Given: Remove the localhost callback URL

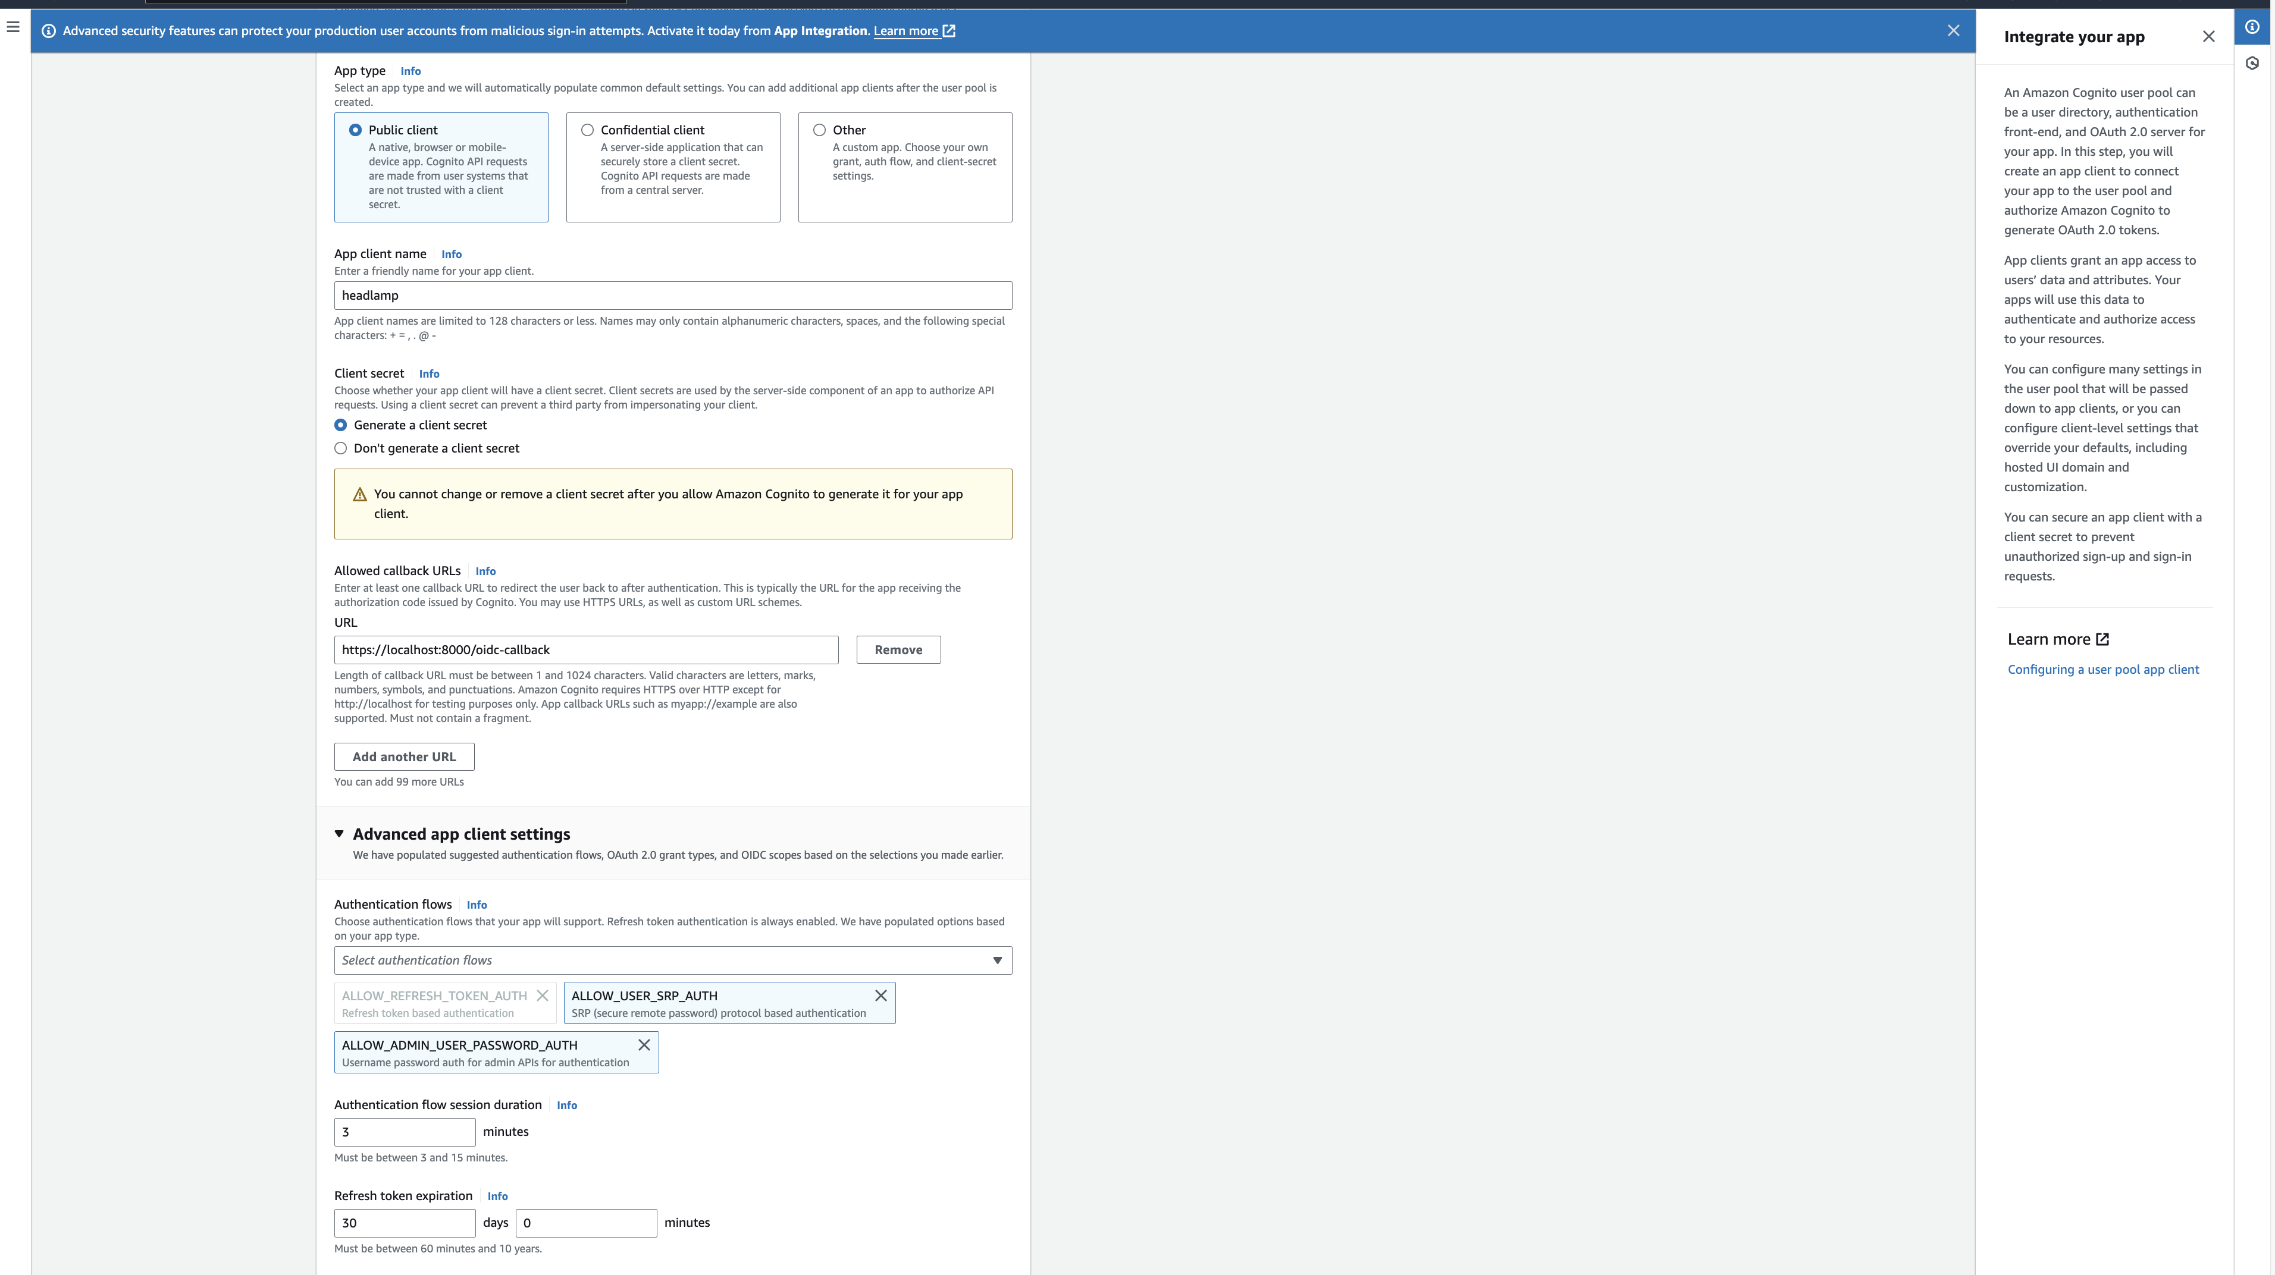Looking at the screenshot, I should coord(898,649).
